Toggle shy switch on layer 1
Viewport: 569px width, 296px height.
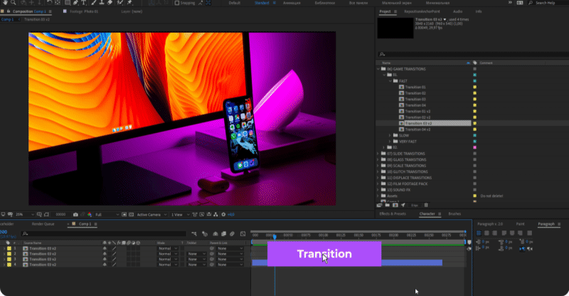click(105, 248)
